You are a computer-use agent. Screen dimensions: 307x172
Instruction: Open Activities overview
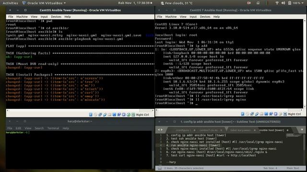pyautogui.click(x=10, y=3)
